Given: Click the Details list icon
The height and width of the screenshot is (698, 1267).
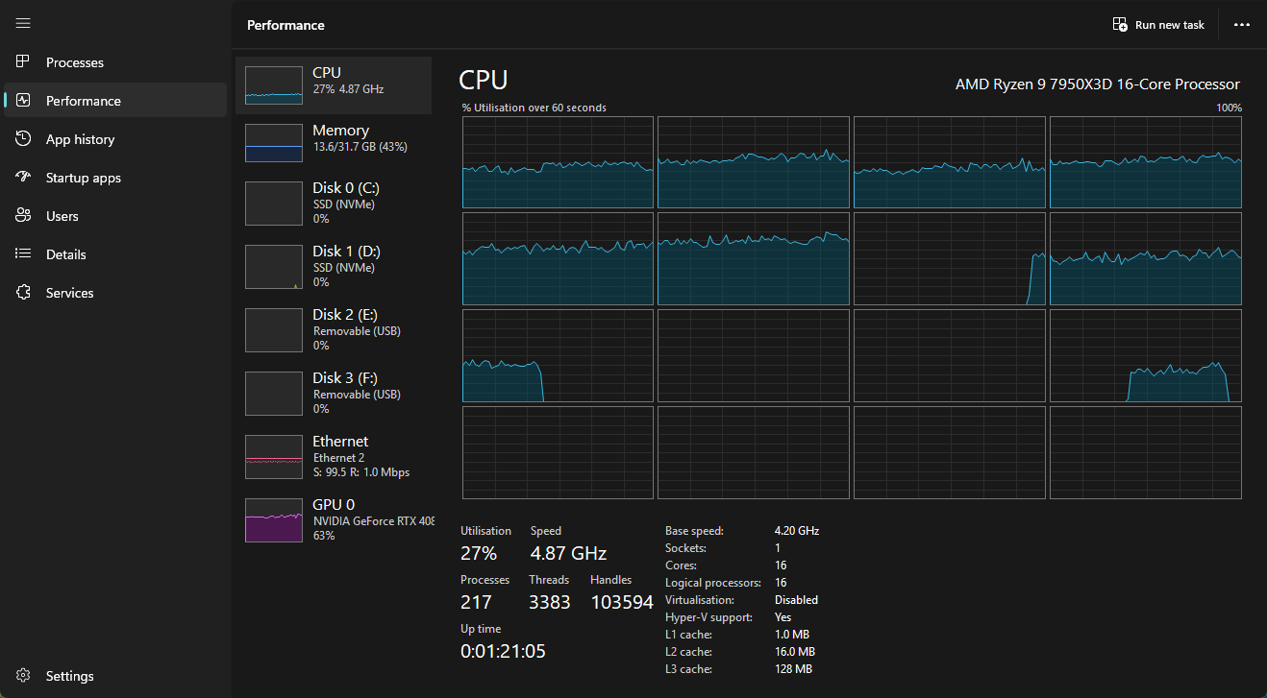Looking at the screenshot, I should [24, 254].
